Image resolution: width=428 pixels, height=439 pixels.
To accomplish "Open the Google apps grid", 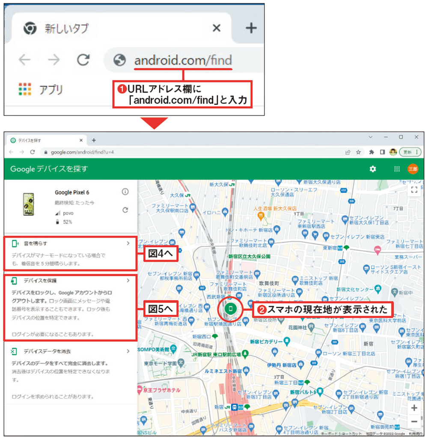I will coord(397,169).
